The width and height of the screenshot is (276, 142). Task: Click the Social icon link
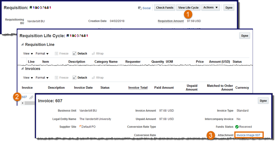pos(144,8)
